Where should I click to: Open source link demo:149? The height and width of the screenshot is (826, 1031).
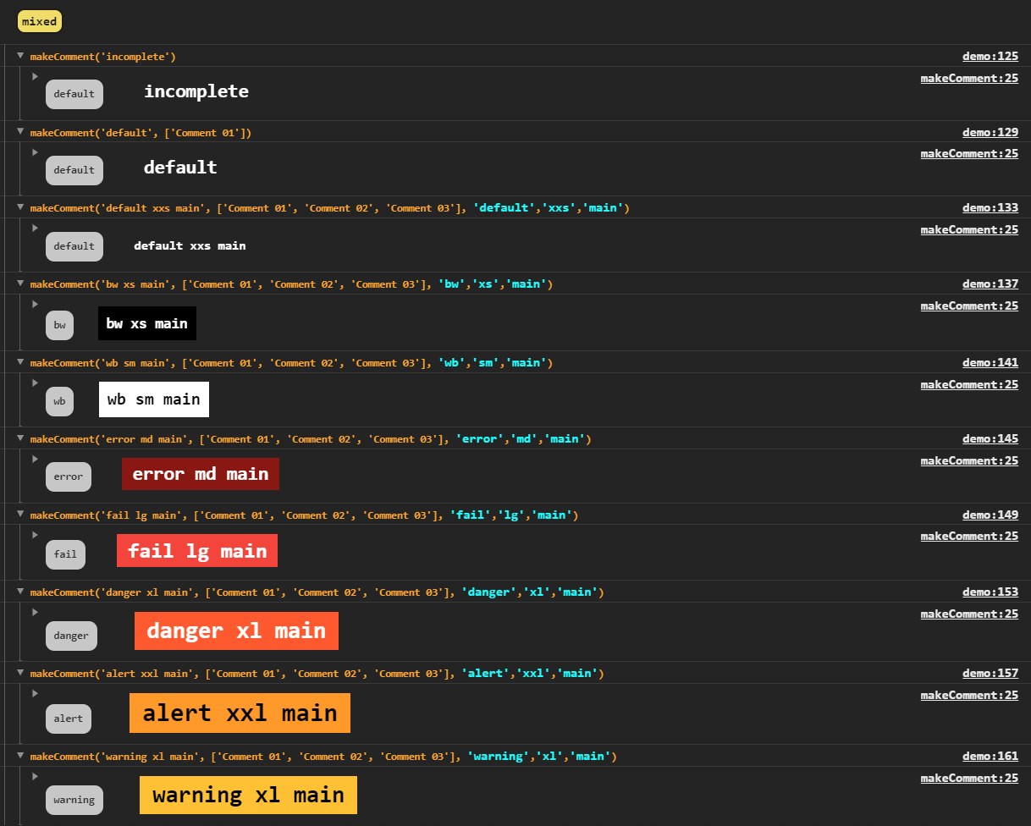(x=990, y=515)
